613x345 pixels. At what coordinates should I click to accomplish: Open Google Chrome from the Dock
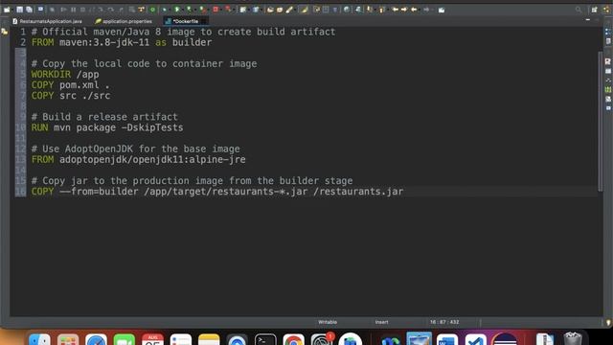click(294, 339)
